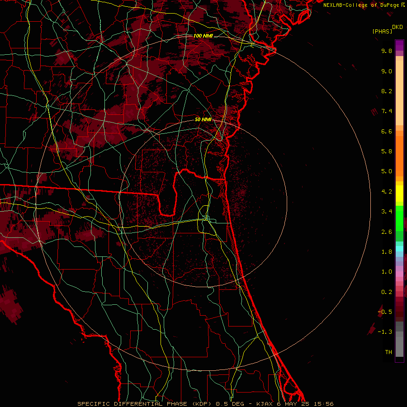The image size is (407, 407).
Task: Click the 8.2 value on the color scale
Action: click(x=387, y=91)
